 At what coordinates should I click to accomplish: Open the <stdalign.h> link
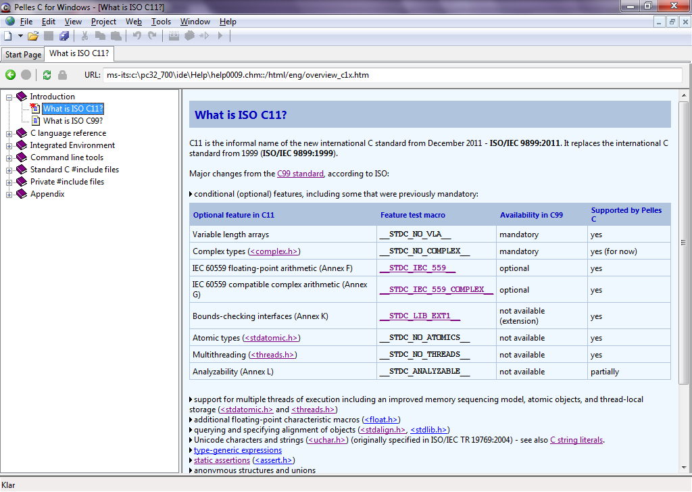tap(382, 430)
